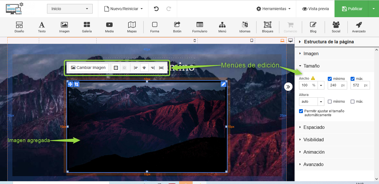Add a Galería element
The width and height of the screenshot is (379, 184).
coord(87,27)
